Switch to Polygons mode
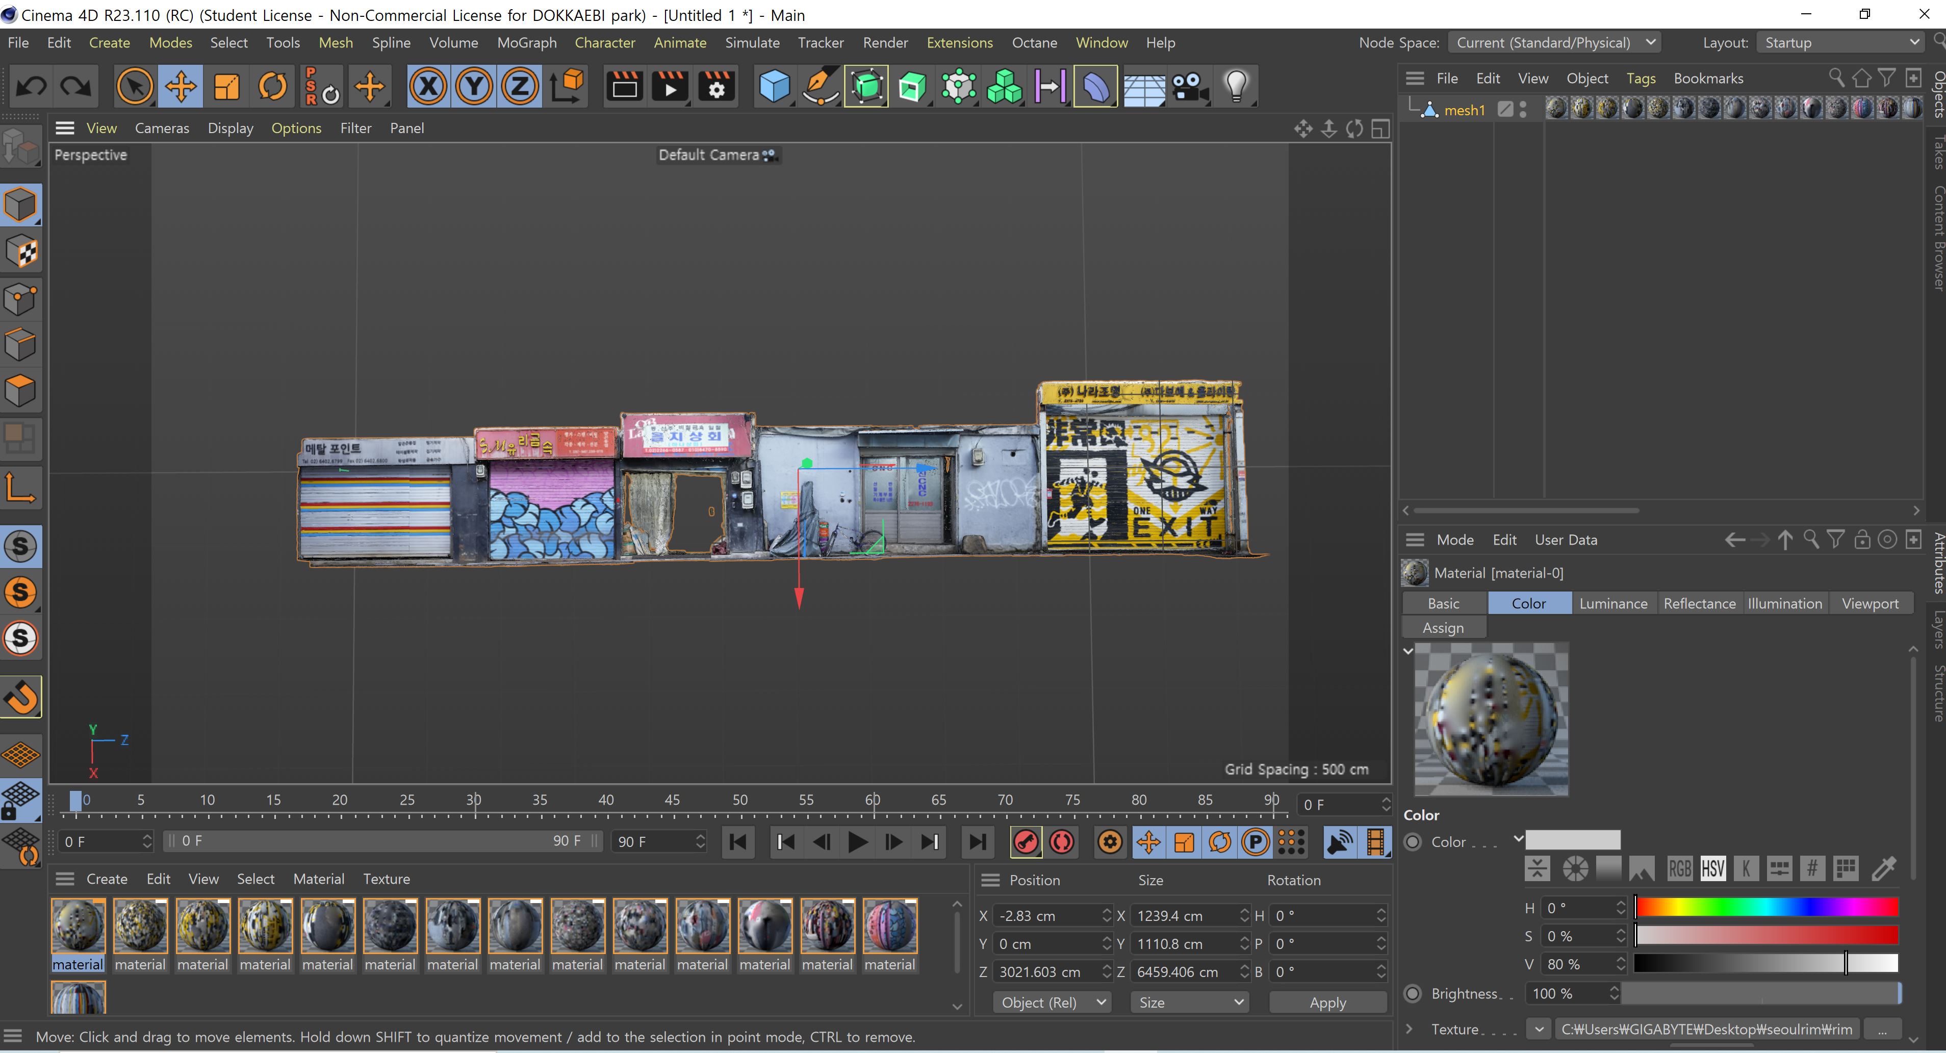Screen dimensions: 1946x1053 click(x=20, y=391)
